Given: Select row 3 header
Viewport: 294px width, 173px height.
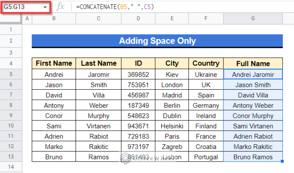Looking at the screenshot, I should [x=11, y=53].
